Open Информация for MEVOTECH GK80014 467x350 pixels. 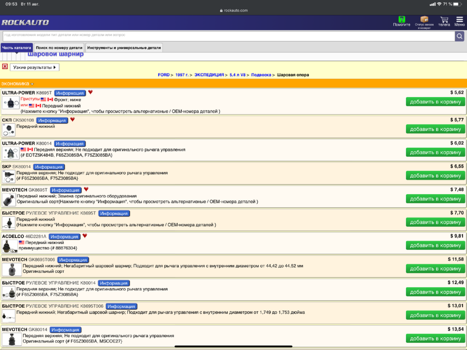tap(66, 330)
